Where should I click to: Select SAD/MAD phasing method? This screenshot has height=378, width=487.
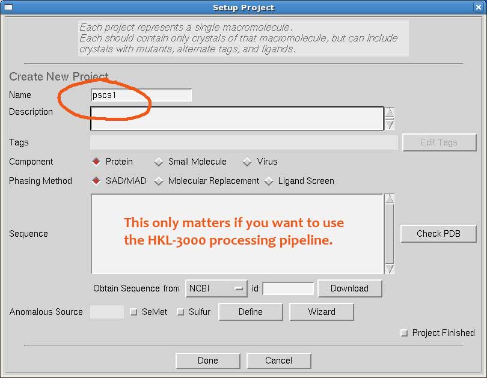pos(96,181)
